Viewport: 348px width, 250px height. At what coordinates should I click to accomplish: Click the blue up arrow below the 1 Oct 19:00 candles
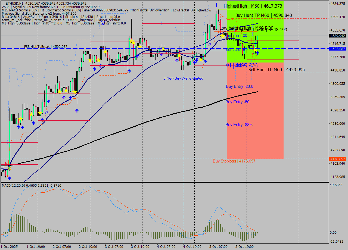click(x=18, y=127)
